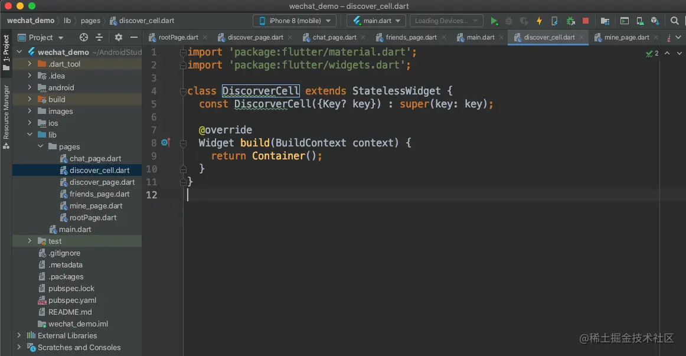
Task: Stop the running app red square
Action: (x=586, y=21)
